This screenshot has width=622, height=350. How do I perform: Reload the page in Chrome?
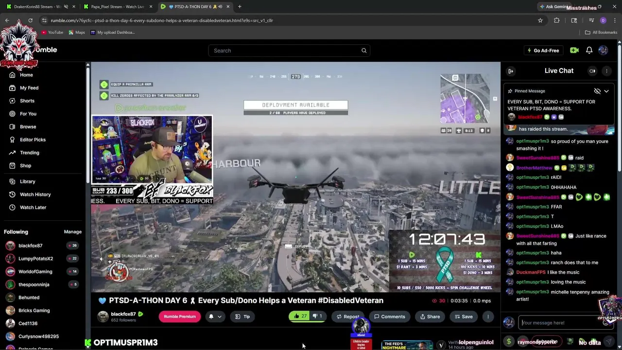click(30, 20)
